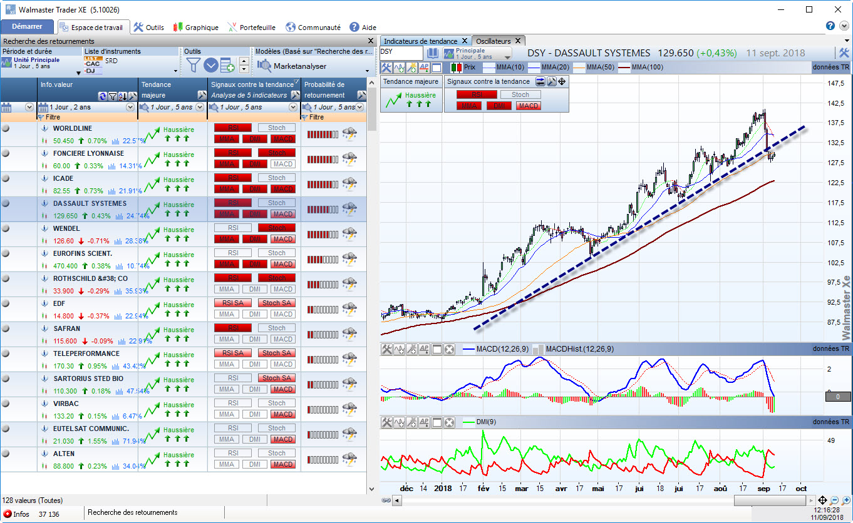853x523 pixels.
Task: Open the funnel filter tool in Outils
Action: [194, 65]
